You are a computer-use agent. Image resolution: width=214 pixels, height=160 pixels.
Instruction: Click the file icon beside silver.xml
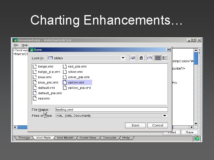[x=65, y=72]
